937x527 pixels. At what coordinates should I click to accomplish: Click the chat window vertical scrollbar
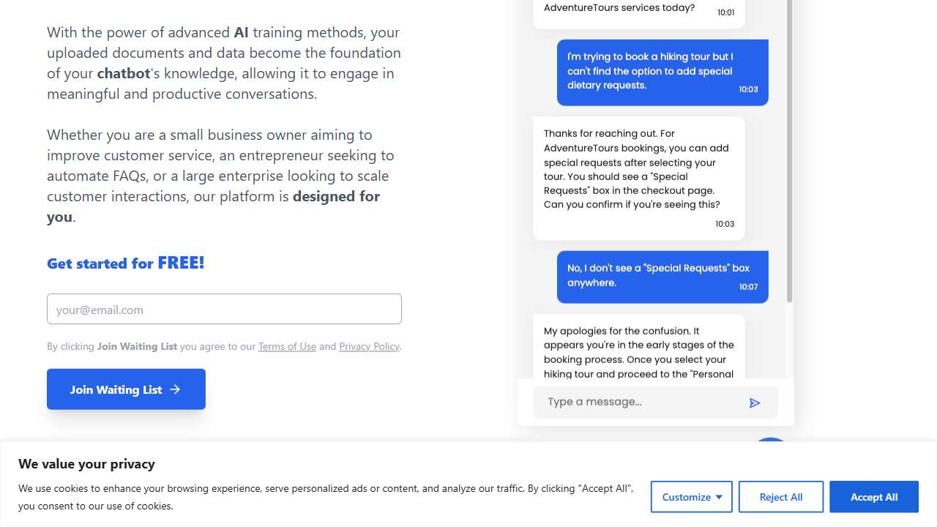(789, 146)
